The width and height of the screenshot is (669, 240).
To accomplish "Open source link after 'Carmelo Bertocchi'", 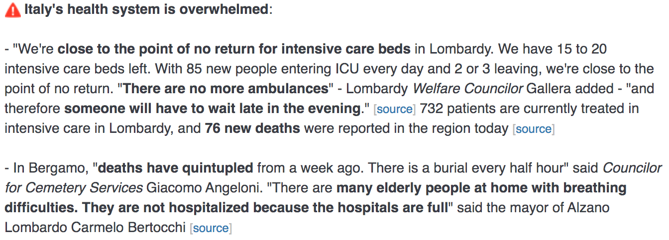I will click(211, 228).
